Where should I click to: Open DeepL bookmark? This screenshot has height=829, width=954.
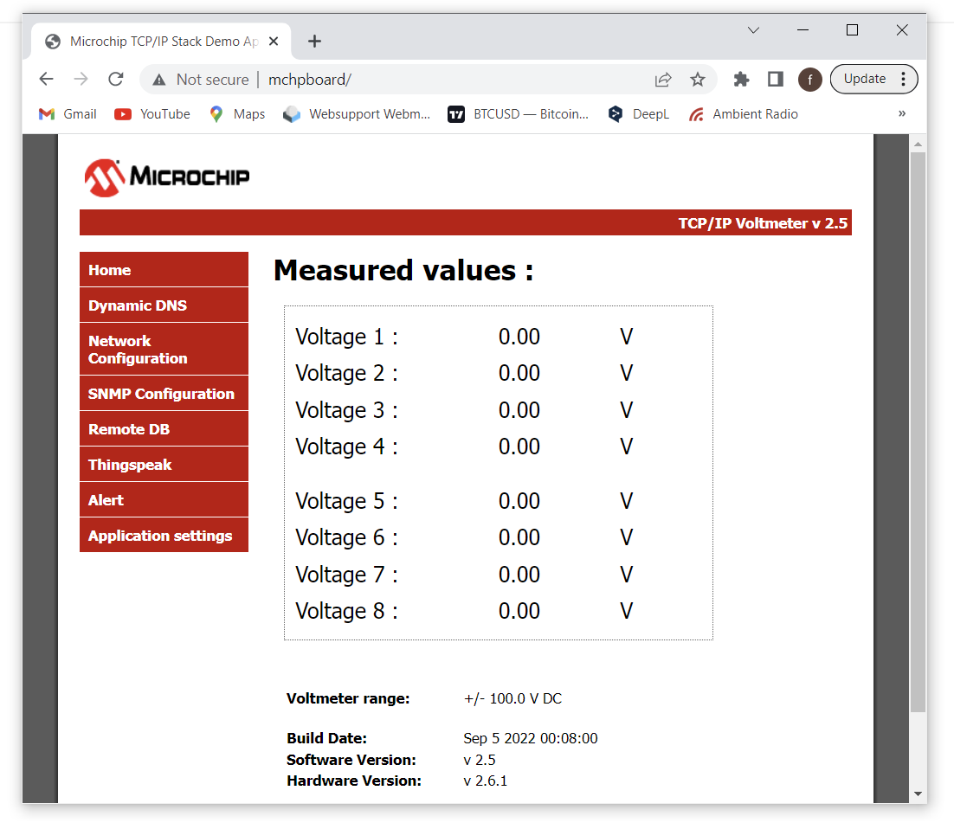638,114
